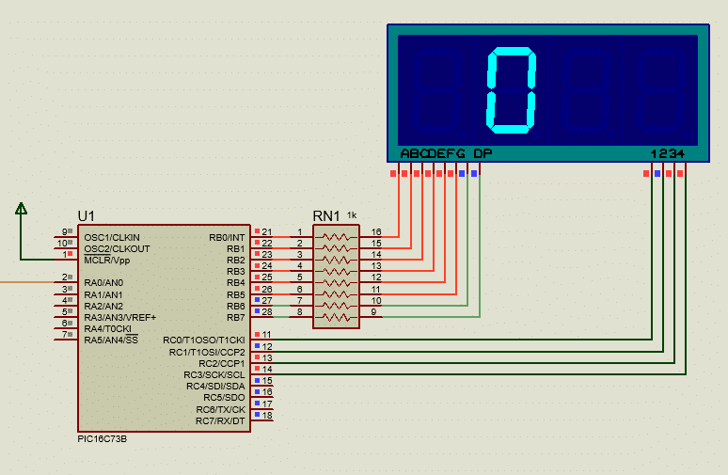Select the power terminal arrow symbol
This screenshot has width=728, height=475.
click(x=21, y=209)
